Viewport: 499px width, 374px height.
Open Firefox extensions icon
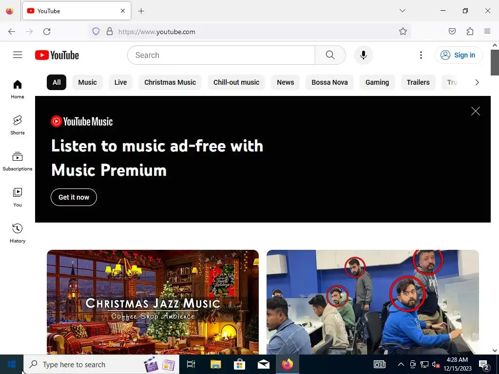470,31
